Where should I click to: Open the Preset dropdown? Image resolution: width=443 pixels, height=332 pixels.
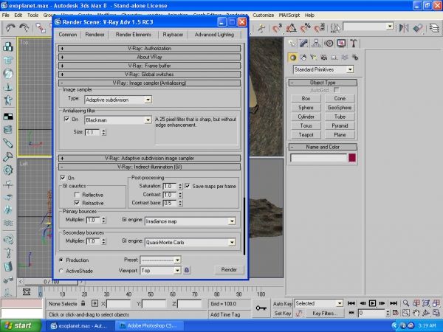click(x=177, y=260)
